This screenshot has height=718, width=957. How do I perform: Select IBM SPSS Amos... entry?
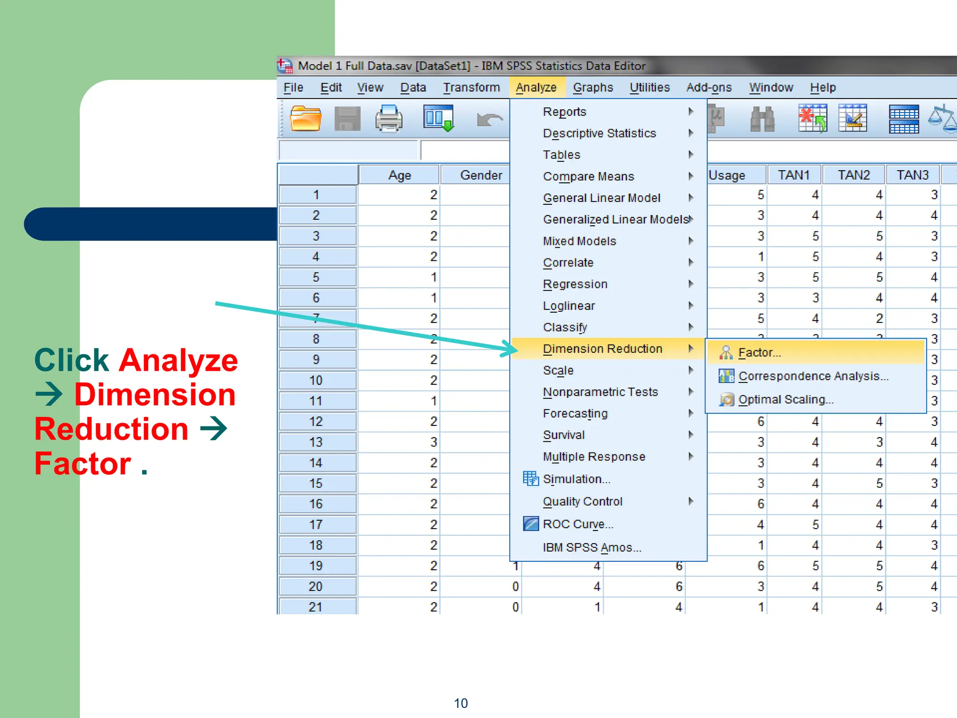[608, 547]
